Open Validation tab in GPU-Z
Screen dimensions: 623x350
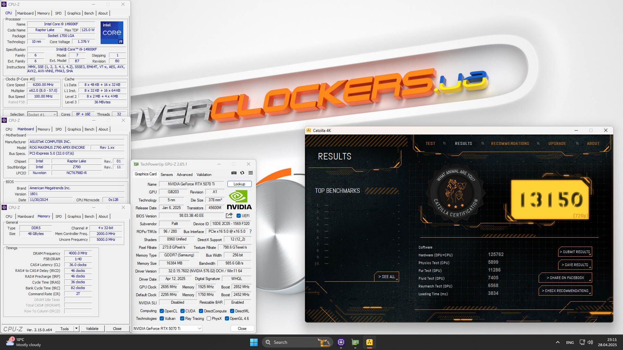(204, 175)
